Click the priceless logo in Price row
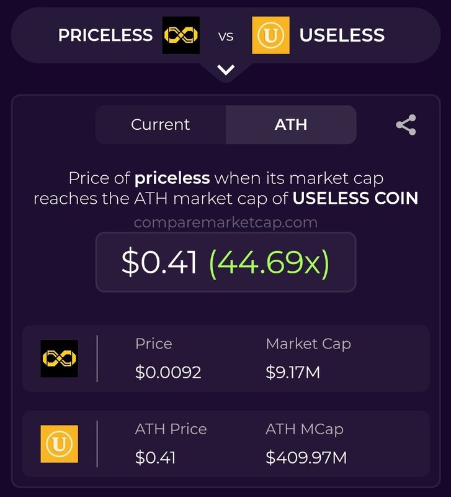451x497 pixels. click(x=59, y=358)
